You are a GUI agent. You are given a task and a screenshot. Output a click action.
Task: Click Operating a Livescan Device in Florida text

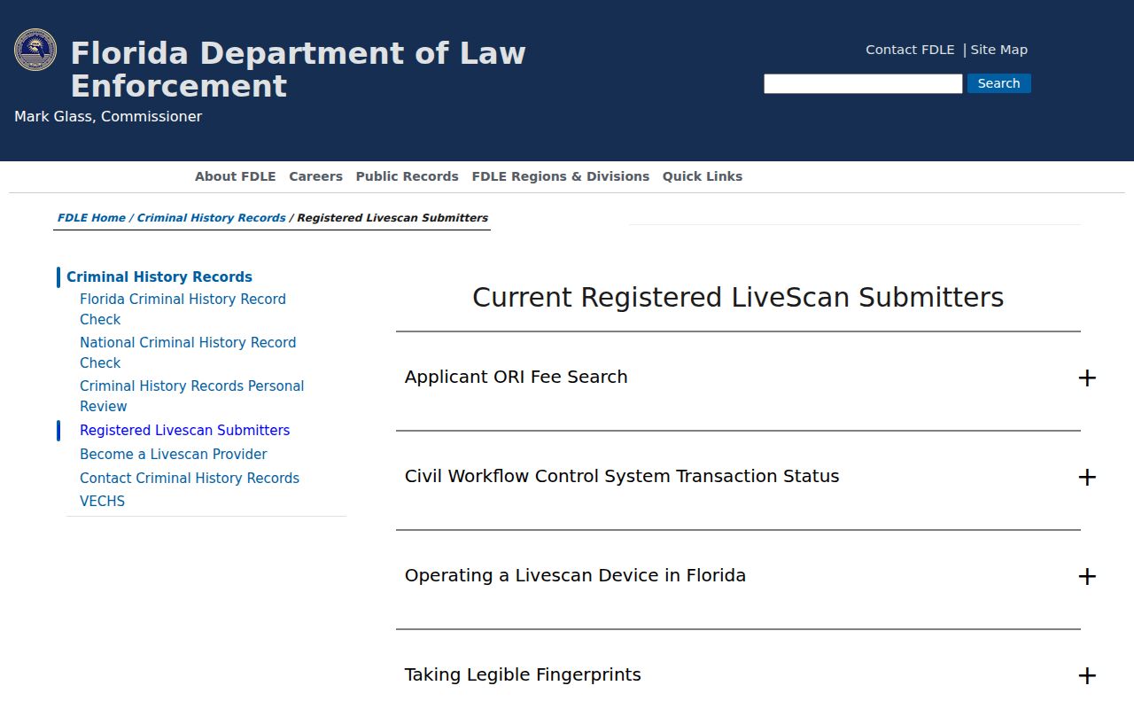click(575, 575)
